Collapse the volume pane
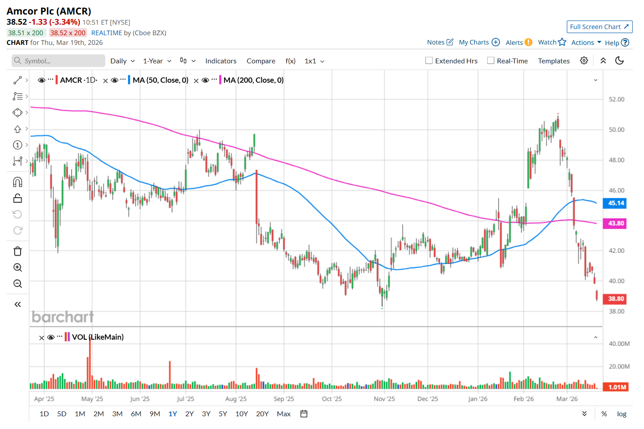The width and height of the screenshot is (644, 429). click(596, 337)
